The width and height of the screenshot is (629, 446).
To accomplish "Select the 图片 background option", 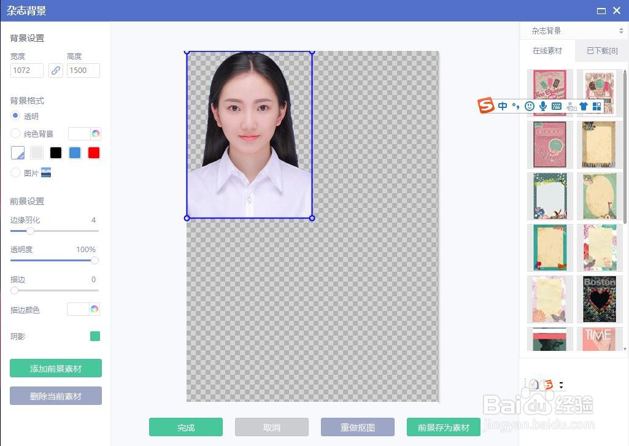I will pos(14,172).
